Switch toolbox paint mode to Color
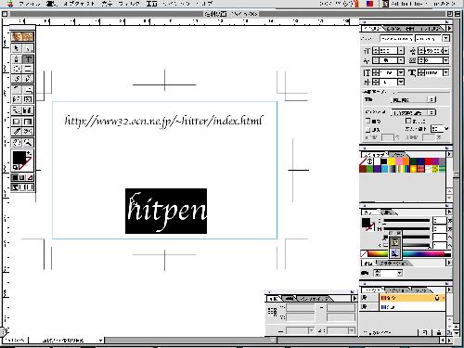This screenshot has height=348, width=464. (x=15, y=177)
